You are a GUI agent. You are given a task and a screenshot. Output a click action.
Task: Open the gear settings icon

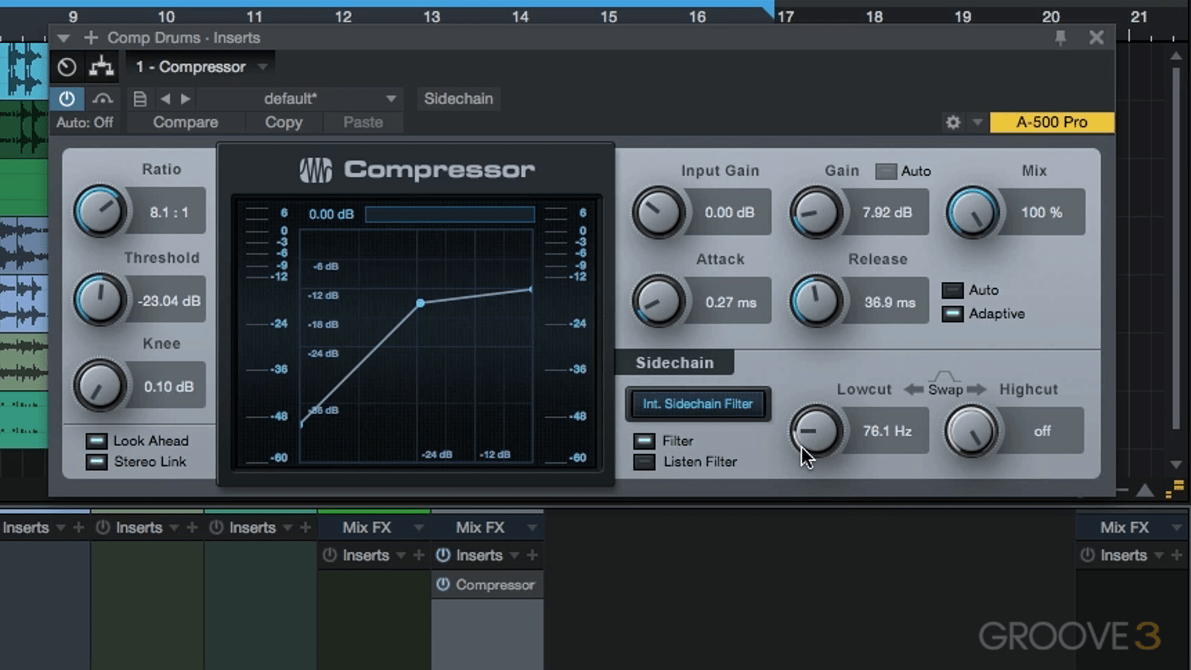[953, 122]
